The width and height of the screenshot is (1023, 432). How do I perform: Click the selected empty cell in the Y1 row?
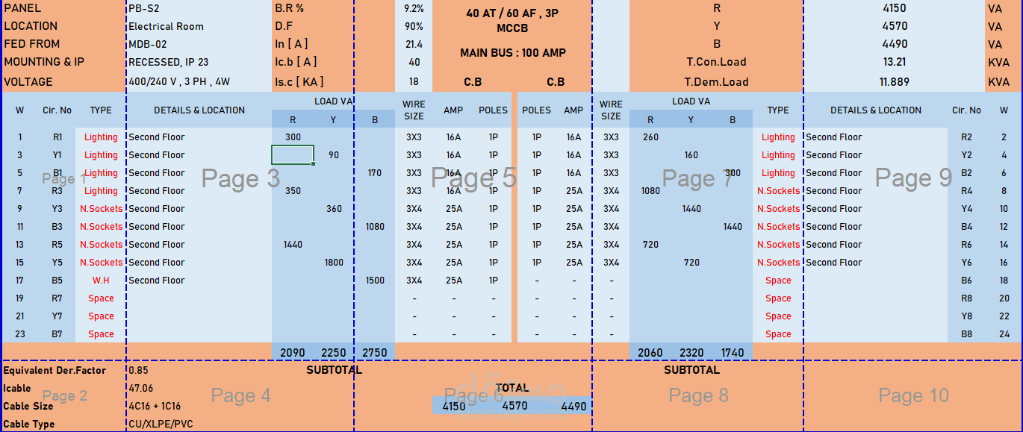coord(293,154)
